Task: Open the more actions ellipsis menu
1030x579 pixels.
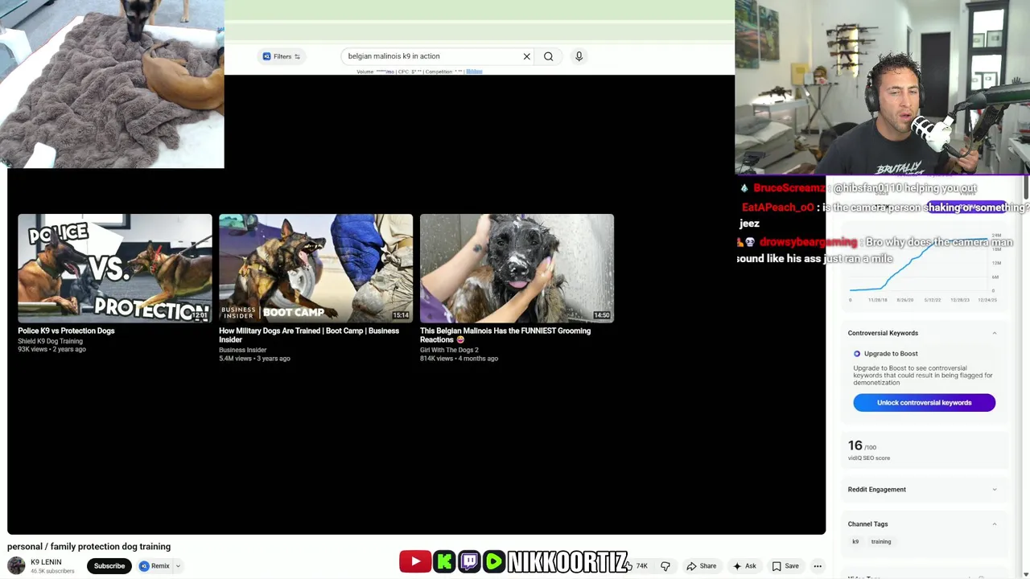Action: click(x=818, y=566)
